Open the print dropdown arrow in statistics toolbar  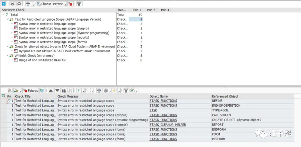[34, 4]
